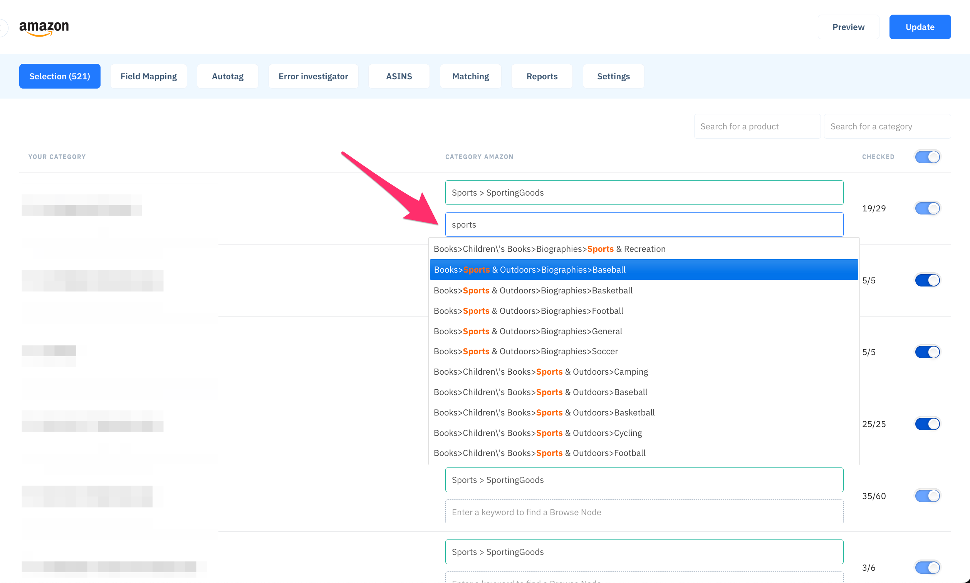Image resolution: width=970 pixels, height=583 pixels.
Task: Go to the Settings tab
Action: 614,76
